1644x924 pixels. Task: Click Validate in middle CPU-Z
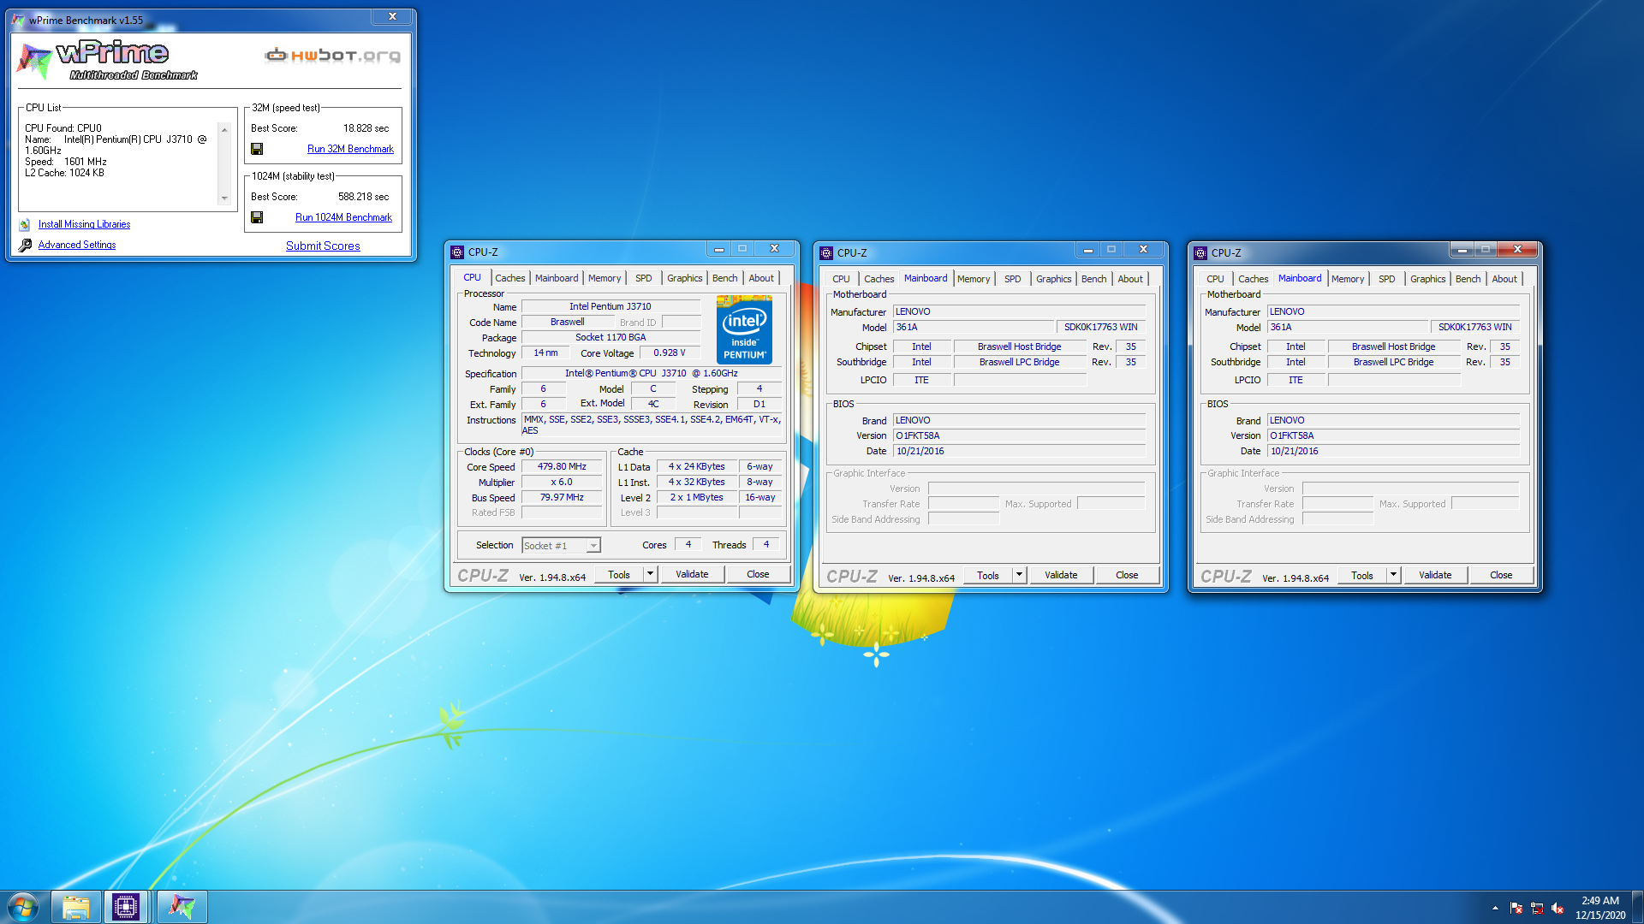point(1061,575)
